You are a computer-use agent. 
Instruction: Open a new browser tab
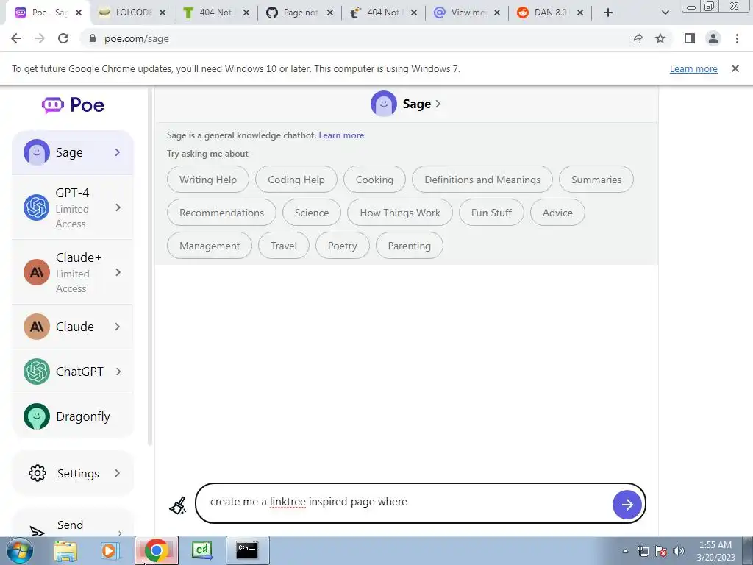[x=608, y=13]
